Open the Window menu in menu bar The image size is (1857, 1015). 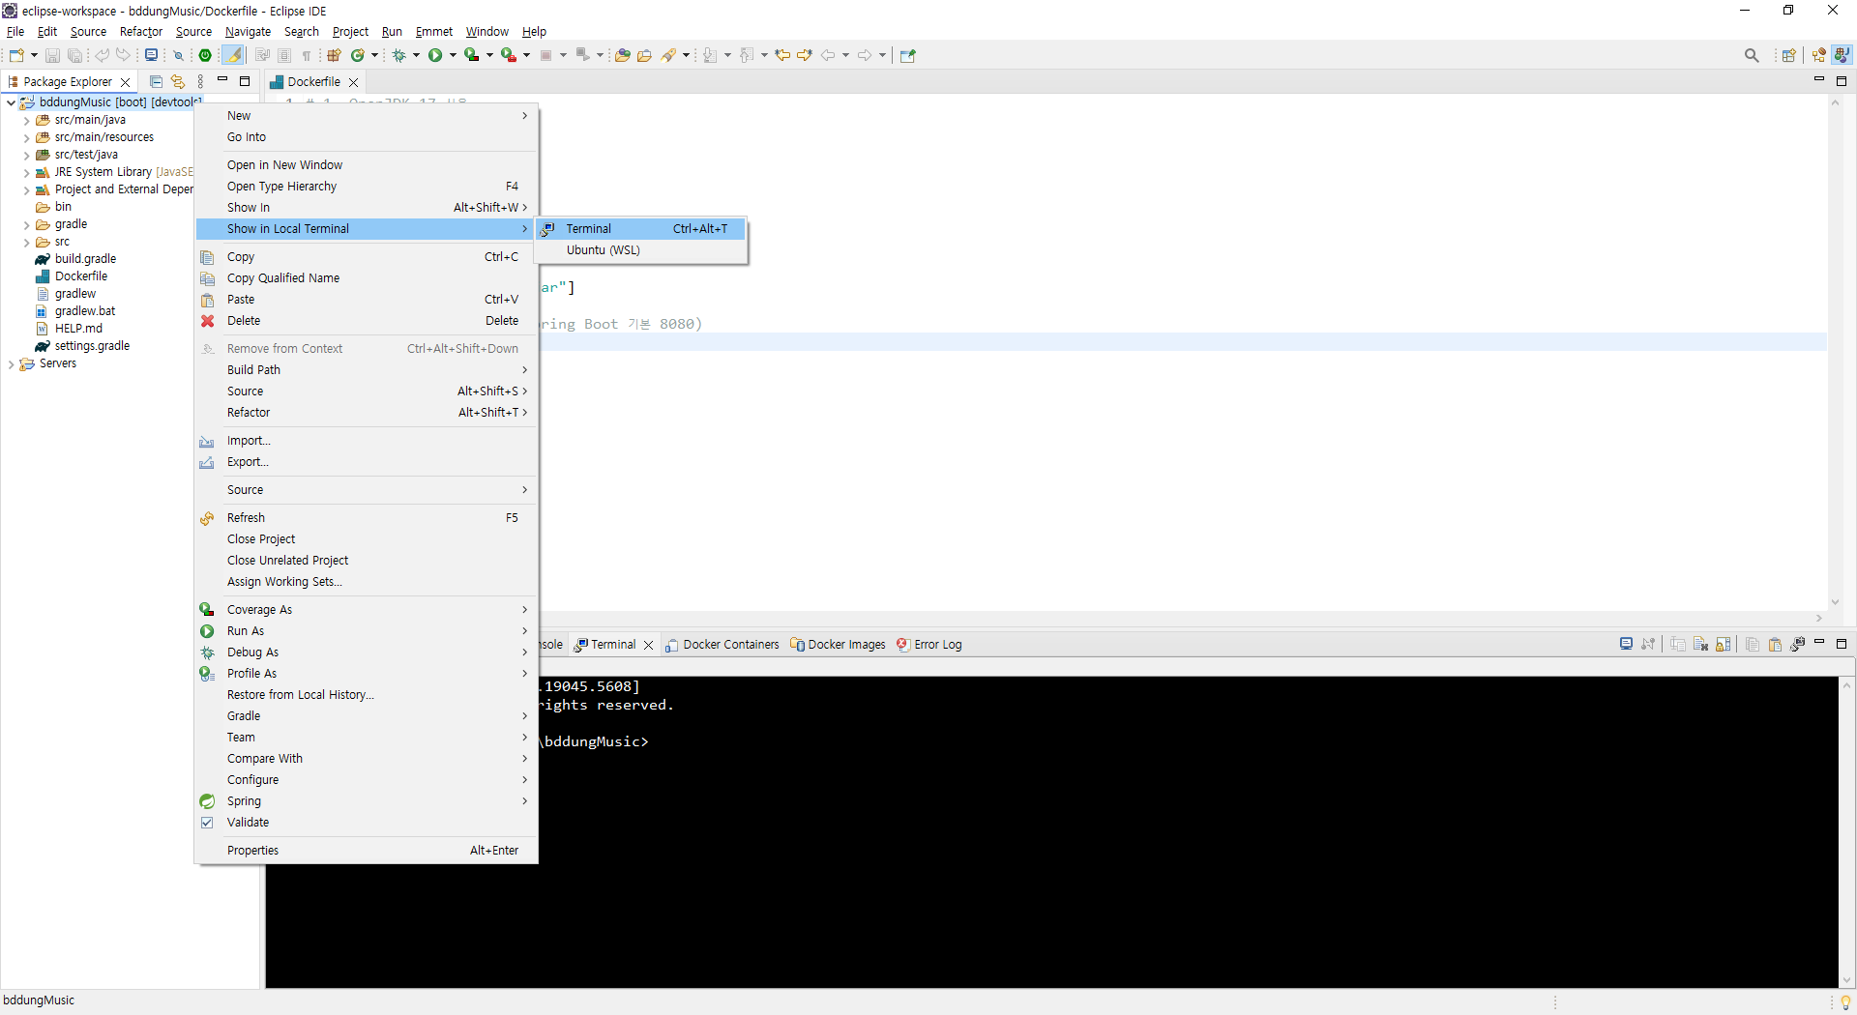click(486, 32)
